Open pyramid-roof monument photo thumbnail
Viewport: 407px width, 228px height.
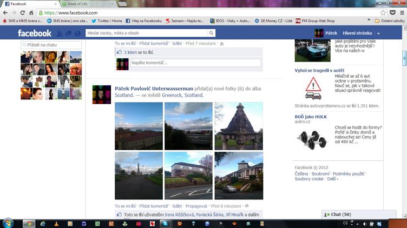pos(239,126)
